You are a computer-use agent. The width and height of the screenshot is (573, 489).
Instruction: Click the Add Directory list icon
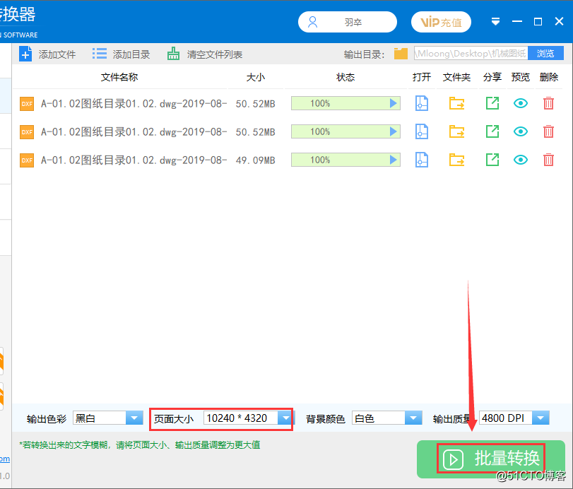[100, 54]
